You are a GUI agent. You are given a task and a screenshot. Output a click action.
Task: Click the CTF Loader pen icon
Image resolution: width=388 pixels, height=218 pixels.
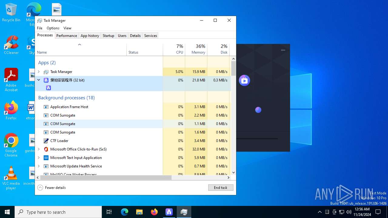46,141
